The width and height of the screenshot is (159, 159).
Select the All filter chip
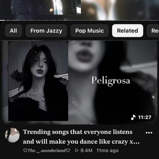point(13,31)
